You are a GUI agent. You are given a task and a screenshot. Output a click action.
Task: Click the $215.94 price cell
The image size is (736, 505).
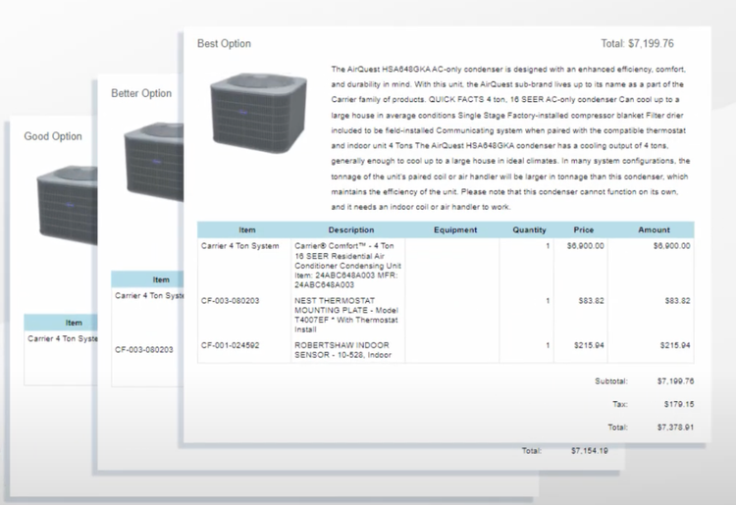click(589, 345)
